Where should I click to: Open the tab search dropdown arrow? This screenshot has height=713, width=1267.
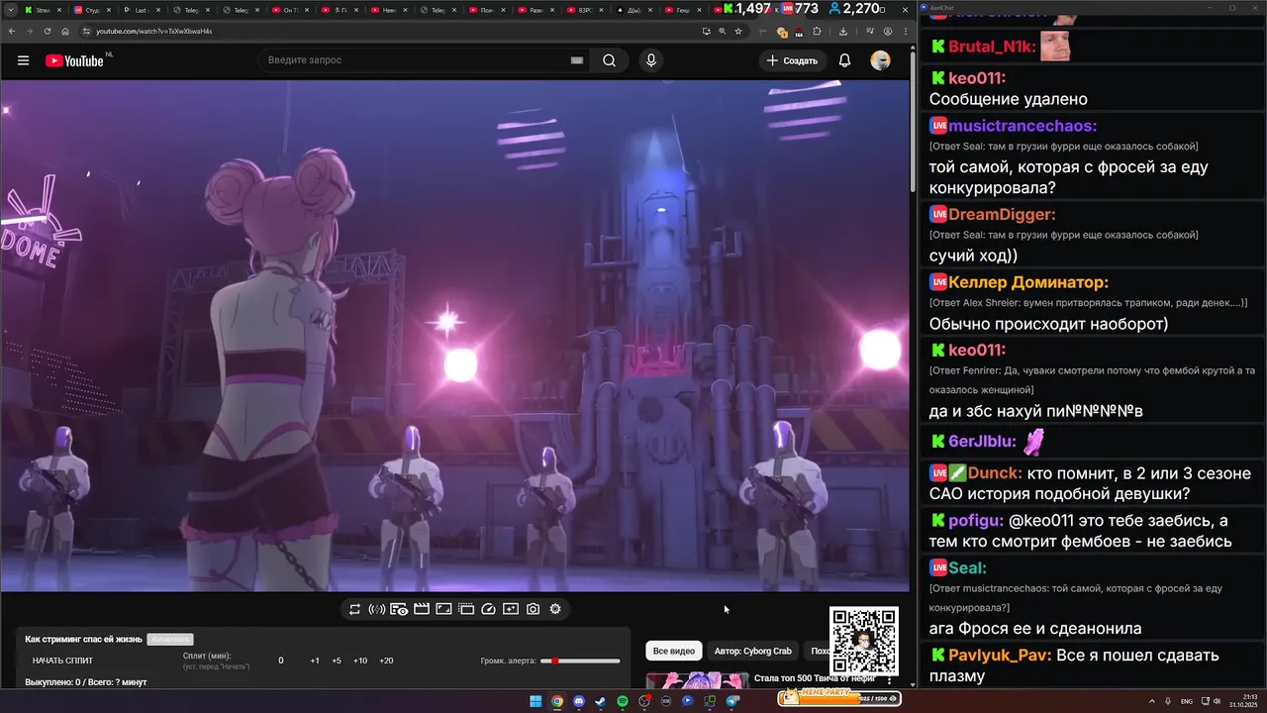(x=11, y=10)
